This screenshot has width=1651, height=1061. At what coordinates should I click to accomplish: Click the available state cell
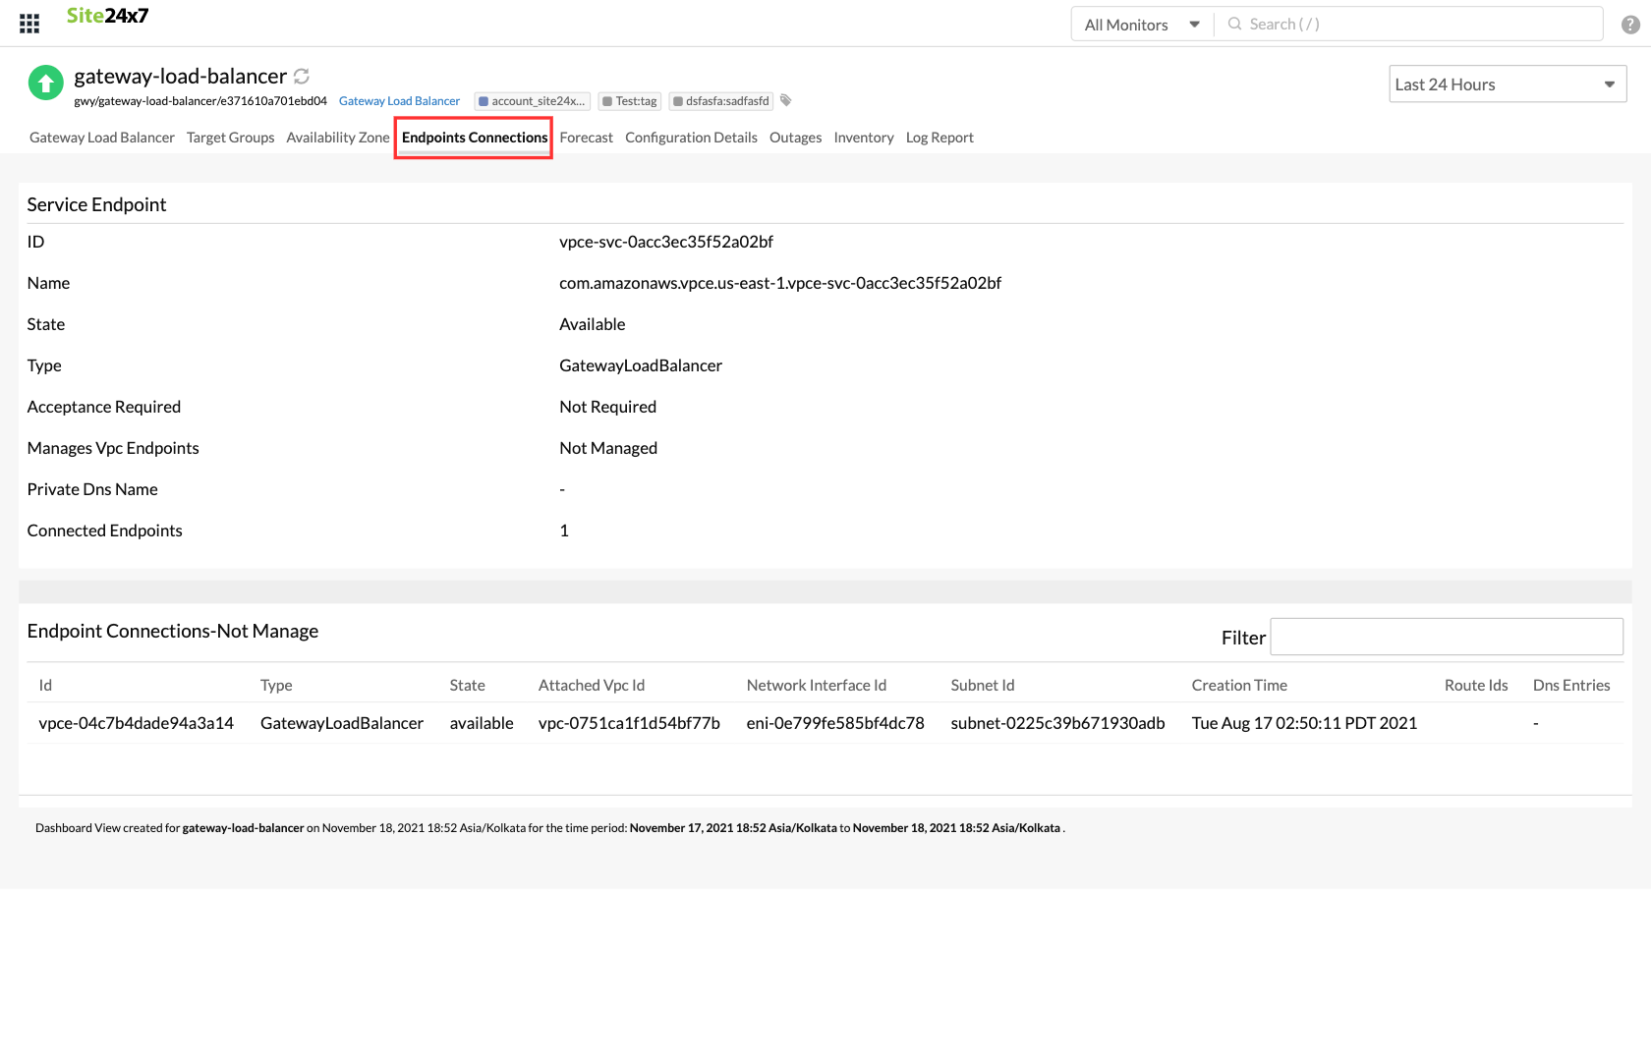point(482,723)
